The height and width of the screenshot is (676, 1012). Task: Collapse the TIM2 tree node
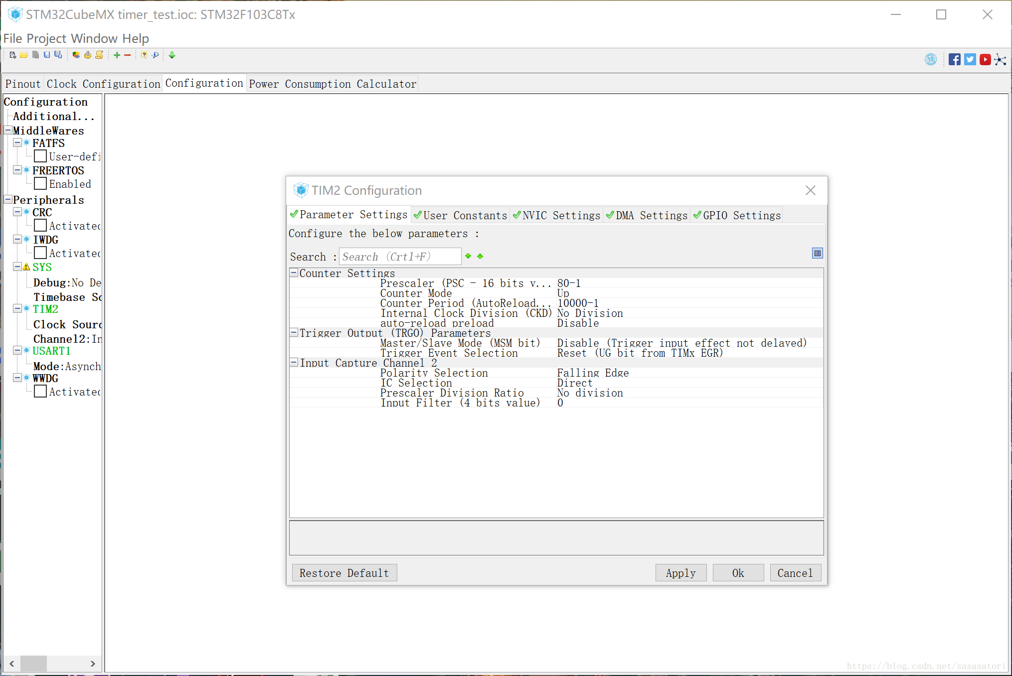[17, 308]
